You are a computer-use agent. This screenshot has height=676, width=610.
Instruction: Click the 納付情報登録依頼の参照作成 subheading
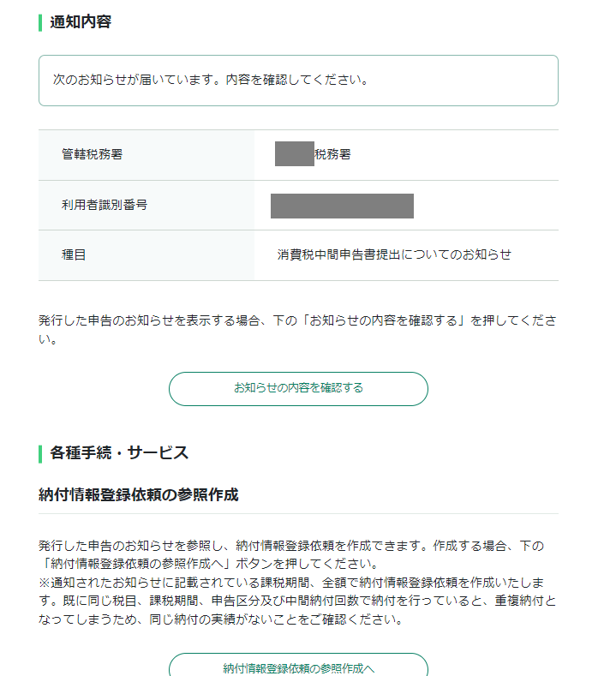pyautogui.click(x=138, y=495)
